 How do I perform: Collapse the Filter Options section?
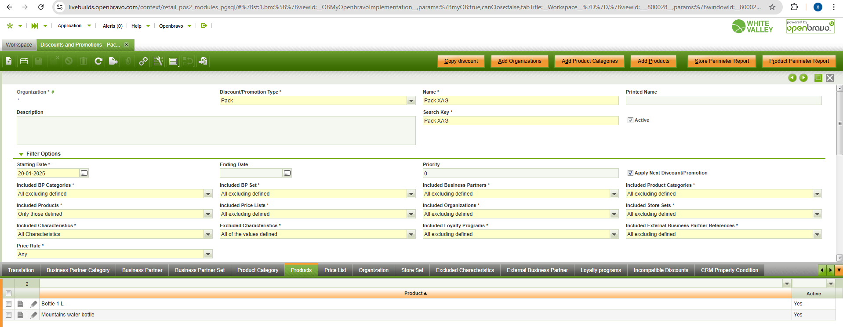coord(21,154)
